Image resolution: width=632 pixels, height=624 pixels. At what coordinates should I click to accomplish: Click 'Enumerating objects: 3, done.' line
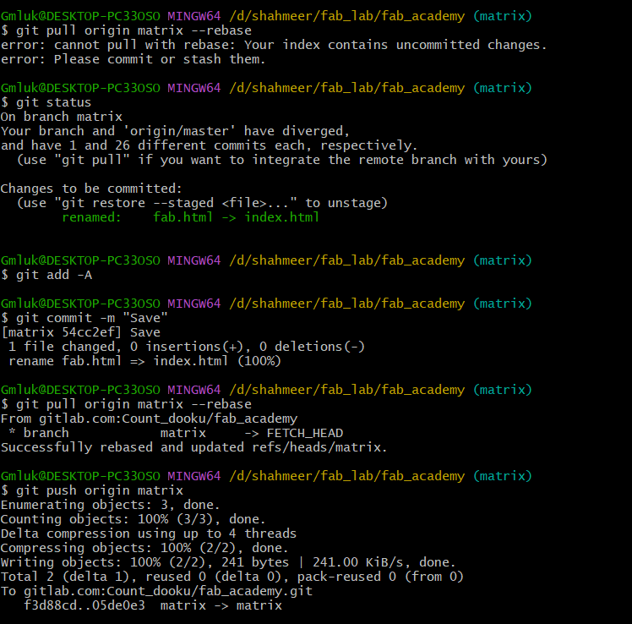click(111, 505)
